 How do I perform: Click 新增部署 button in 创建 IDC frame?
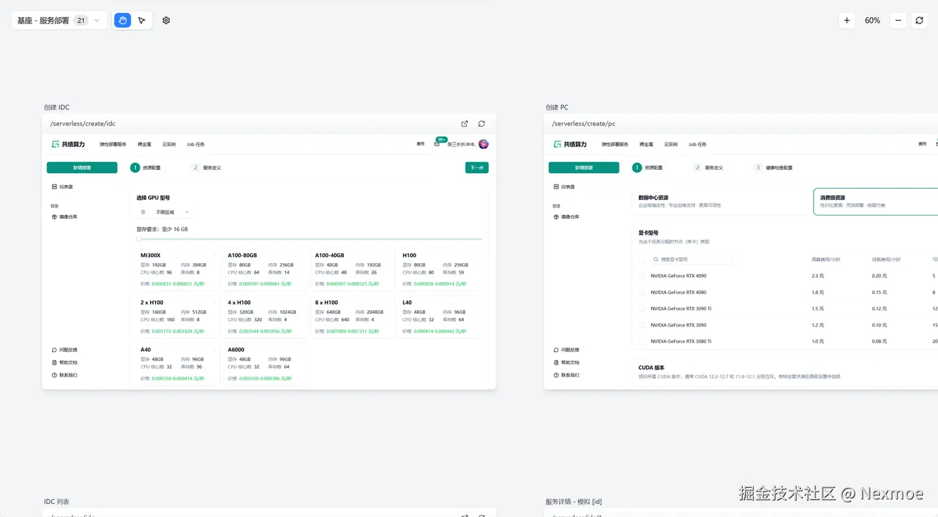pyautogui.click(x=82, y=168)
